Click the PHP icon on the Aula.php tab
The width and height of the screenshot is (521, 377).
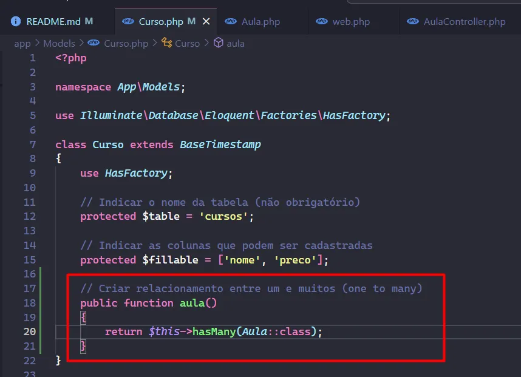(x=231, y=21)
